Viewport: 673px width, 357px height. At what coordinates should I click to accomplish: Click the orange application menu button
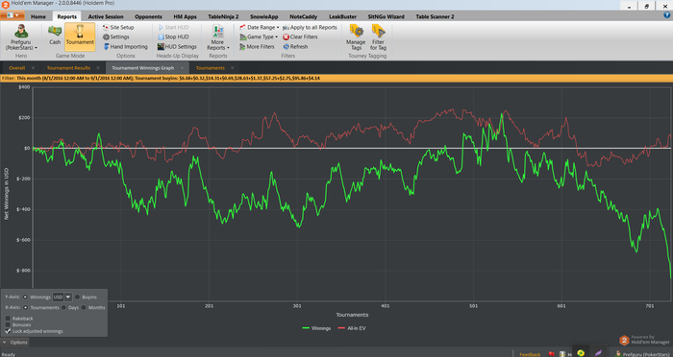coord(12,16)
